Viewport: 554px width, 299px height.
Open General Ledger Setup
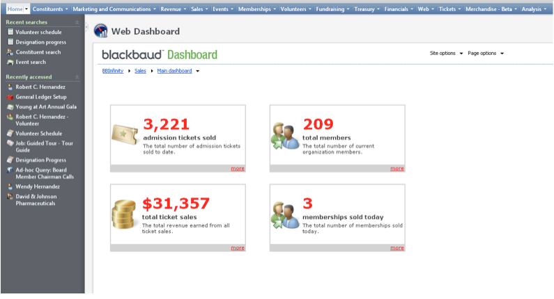tap(41, 97)
